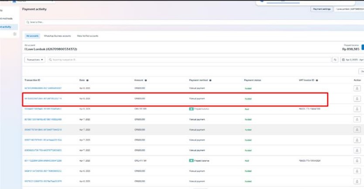Screen dimensions: 364x189
Task: Click the collapse sidebar icon in left panel
Action: tap(14, 34)
